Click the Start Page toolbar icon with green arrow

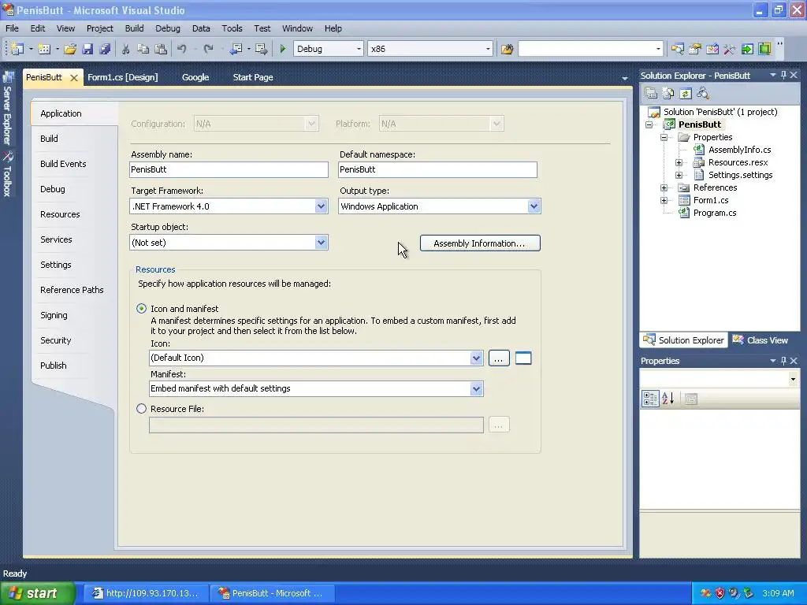coord(747,49)
